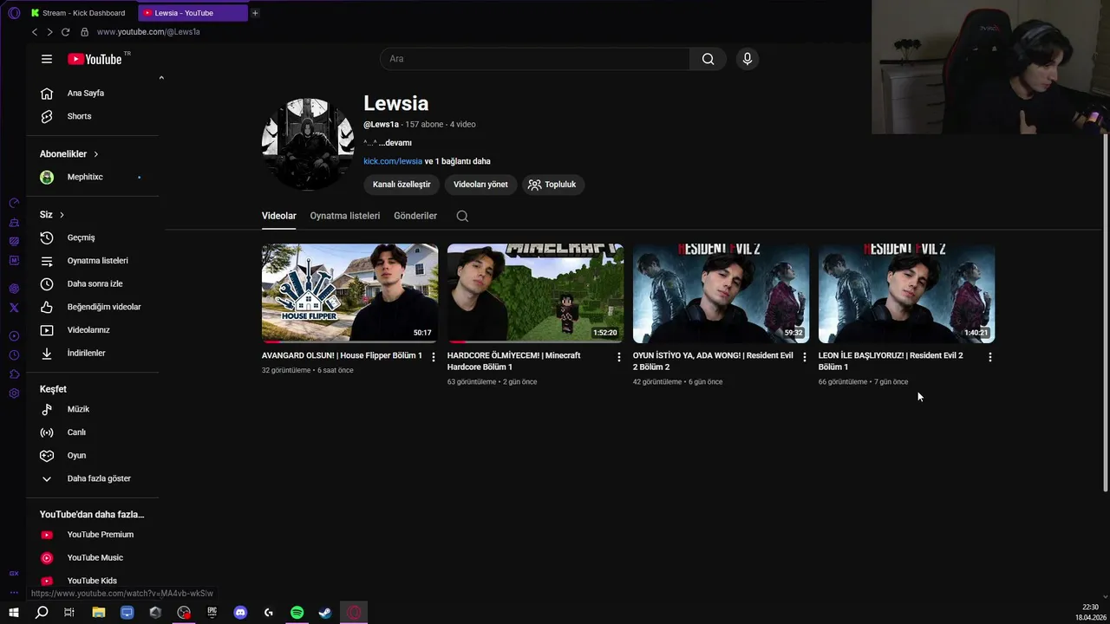Click the Topluluk button
Image resolution: width=1110 pixels, height=624 pixels.
click(x=552, y=185)
